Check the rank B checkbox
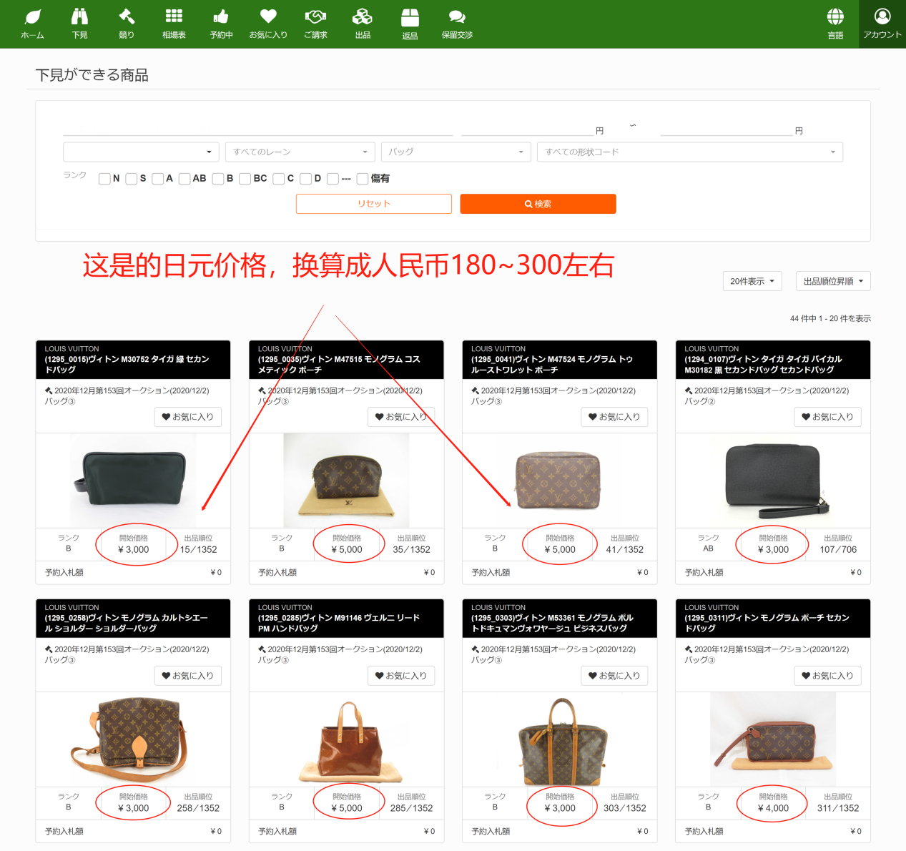 [218, 179]
